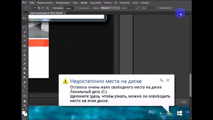213x120 pixels.
Task: Click the disk space tray icon
Action: pyautogui.click(x=169, y=113)
